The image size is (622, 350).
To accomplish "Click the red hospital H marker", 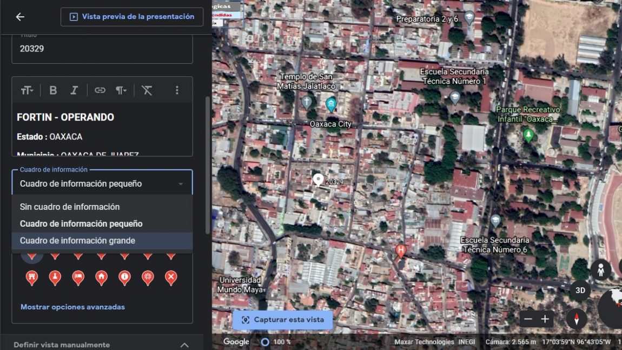I will click(x=401, y=251).
